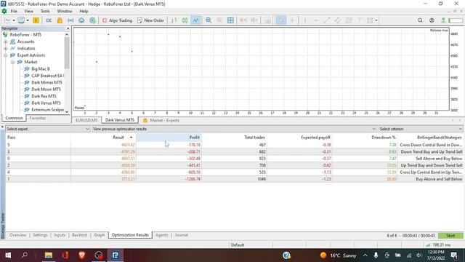
Task: Open the Settings tab in Strategy Tester
Action: [x=40, y=235]
